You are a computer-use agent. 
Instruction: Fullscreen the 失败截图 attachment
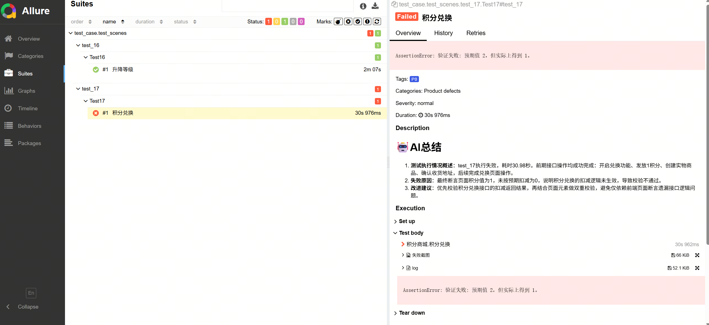[x=697, y=255]
